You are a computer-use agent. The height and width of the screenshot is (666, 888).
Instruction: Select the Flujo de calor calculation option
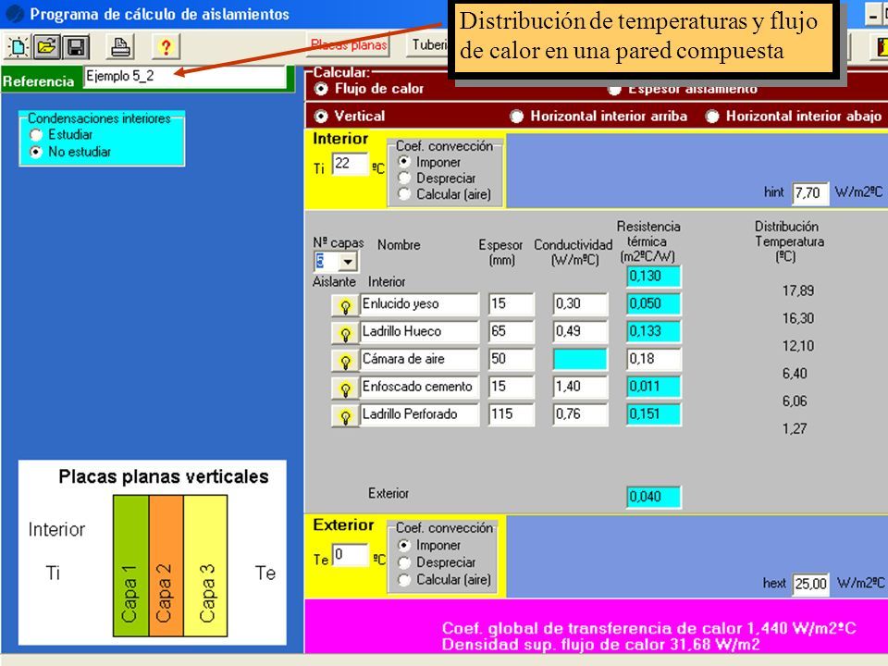point(321,89)
